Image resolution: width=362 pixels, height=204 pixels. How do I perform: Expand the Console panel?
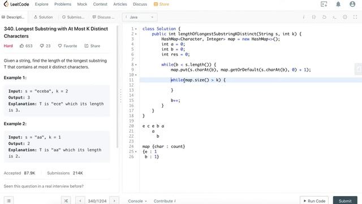[137, 201]
